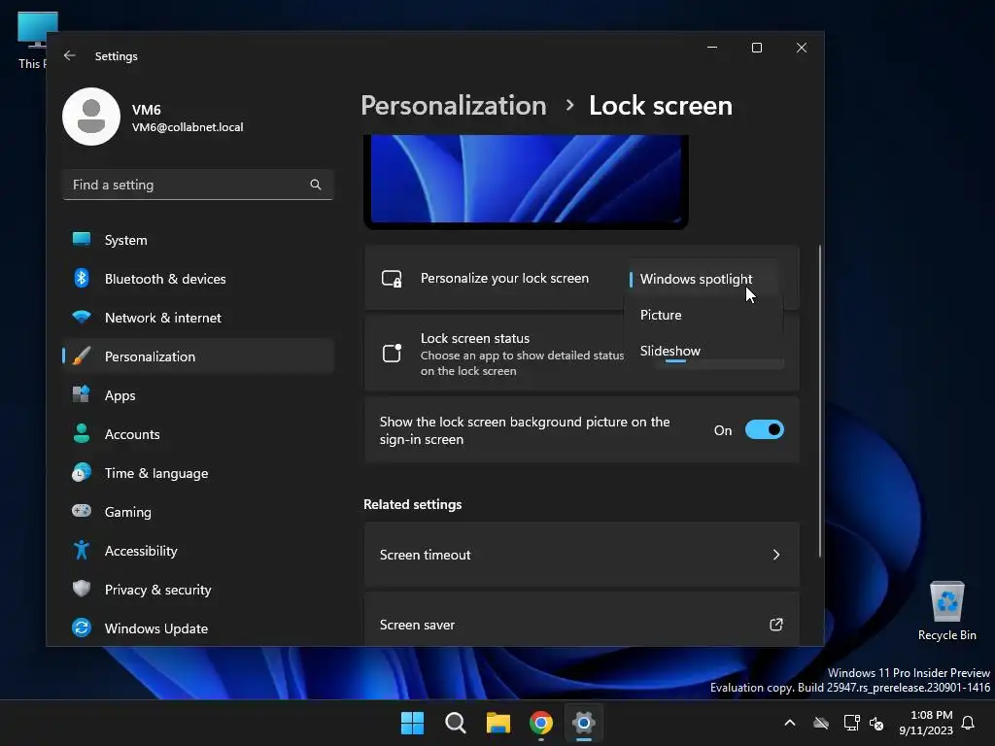Choose Slideshow in lock screen dropdown
The height and width of the screenshot is (746, 995).
point(703,351)
